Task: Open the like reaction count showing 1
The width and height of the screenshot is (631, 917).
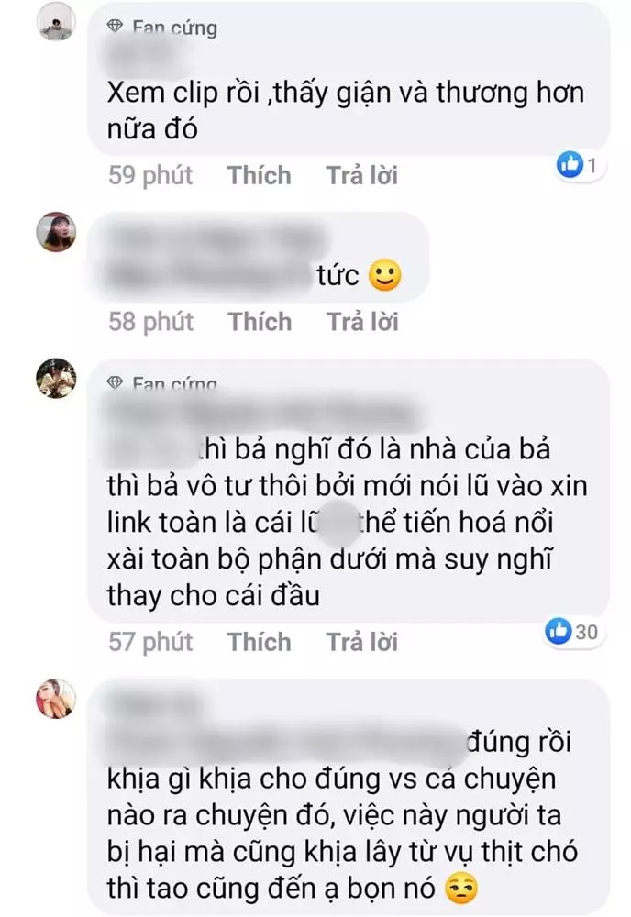Action: click(581, 165)
